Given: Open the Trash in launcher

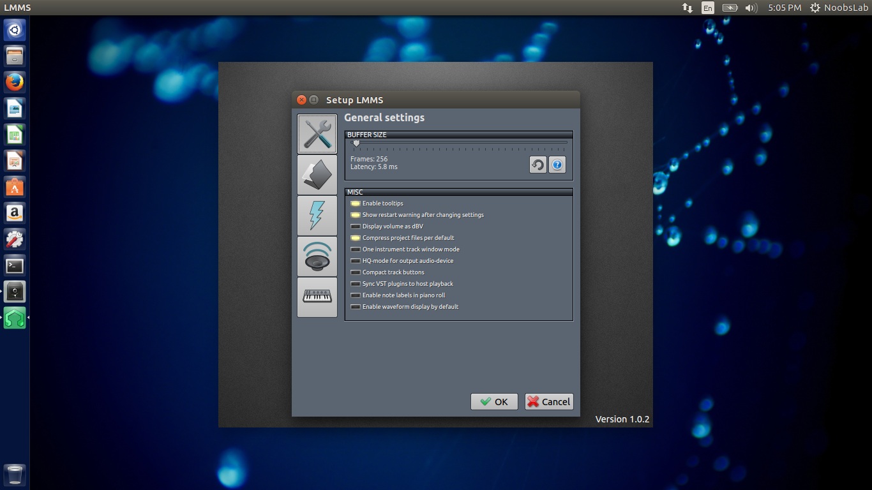Looking at the screenshot, I should (x=15, y=475).
